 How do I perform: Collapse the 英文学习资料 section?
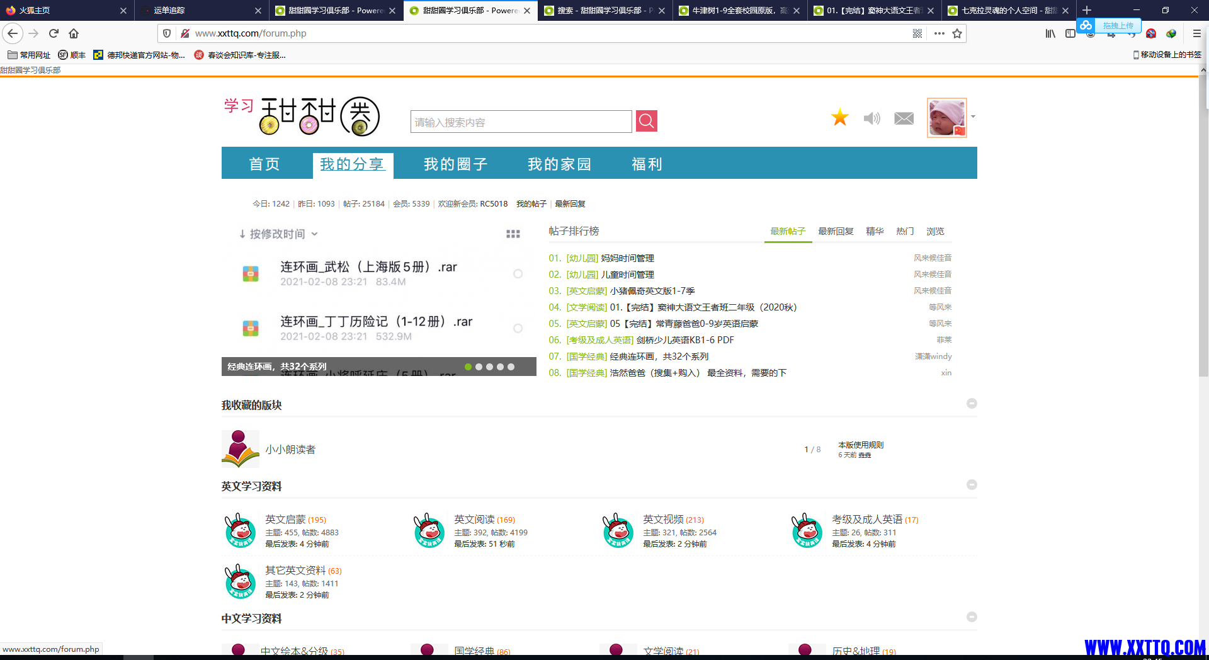click(972, 484)
